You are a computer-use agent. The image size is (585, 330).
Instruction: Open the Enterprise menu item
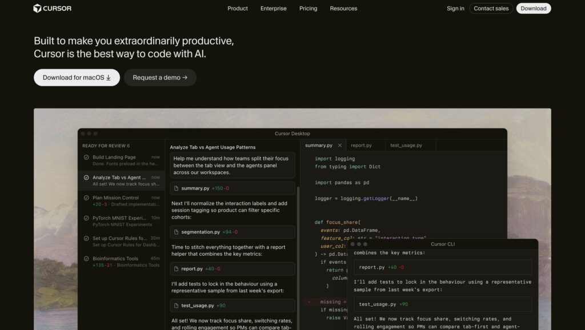274,8
